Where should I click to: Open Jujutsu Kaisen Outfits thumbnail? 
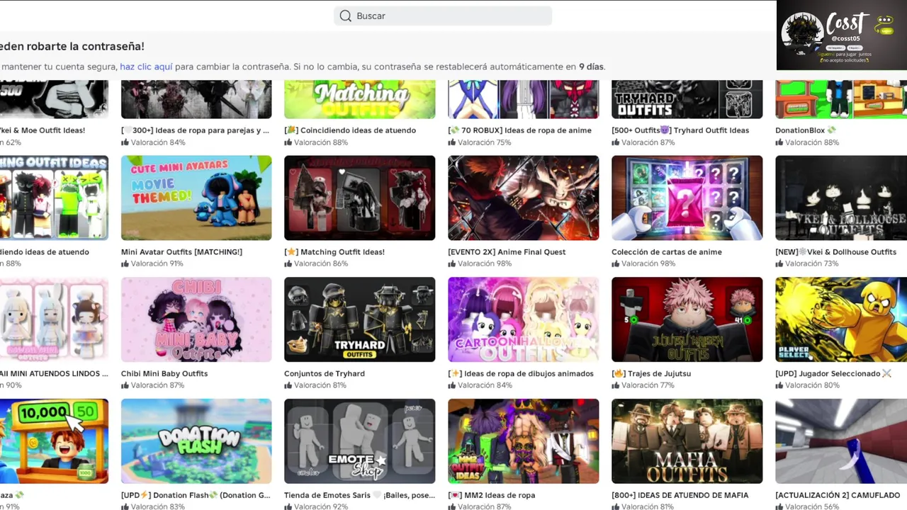pos(687,319)
